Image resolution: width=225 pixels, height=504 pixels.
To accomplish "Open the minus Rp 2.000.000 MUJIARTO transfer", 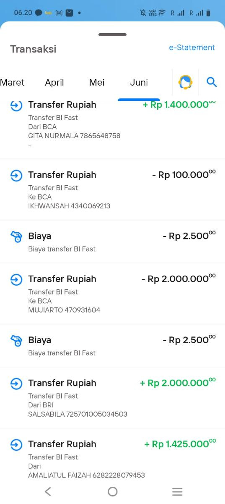I will (x=112, y=294).
